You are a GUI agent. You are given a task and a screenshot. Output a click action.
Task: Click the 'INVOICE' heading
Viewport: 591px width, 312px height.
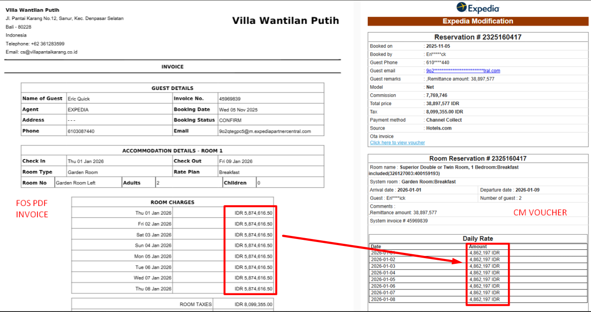(172, 67)
